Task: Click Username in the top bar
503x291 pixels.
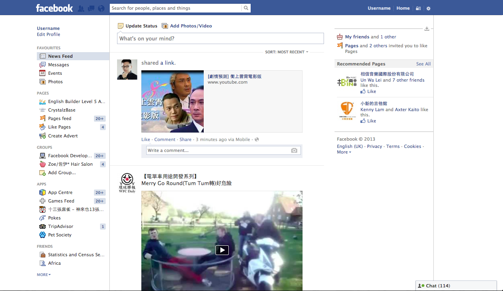Action: (x=379, y=8)
